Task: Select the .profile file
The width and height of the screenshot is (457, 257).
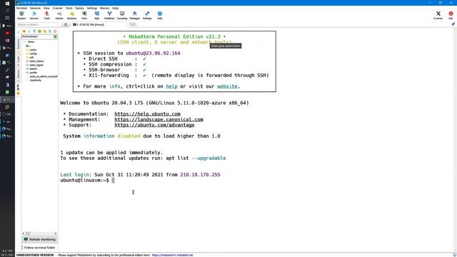Action: pyautogui.click(x=34, y=73)
